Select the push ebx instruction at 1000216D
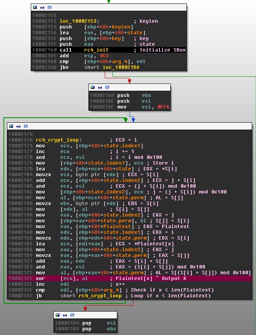The image size is (256, 335). tap(134, 95)
